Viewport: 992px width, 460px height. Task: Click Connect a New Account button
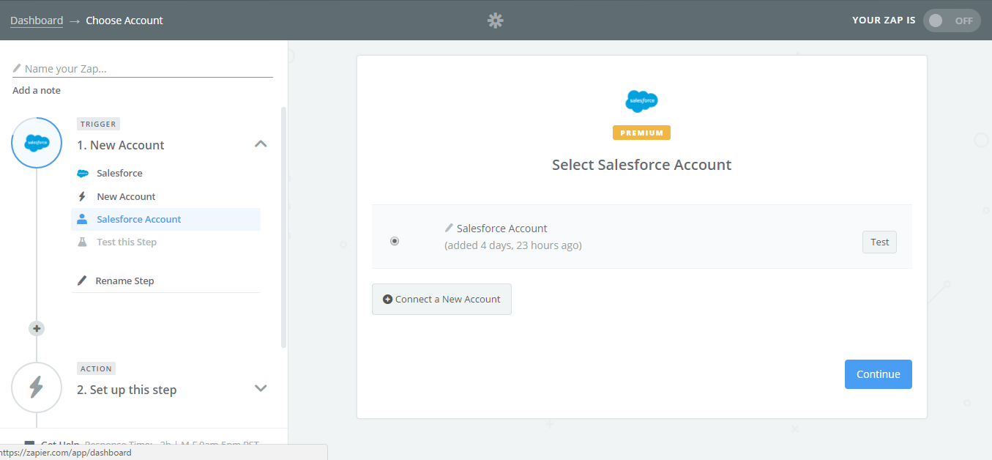[x=441, y=299]
